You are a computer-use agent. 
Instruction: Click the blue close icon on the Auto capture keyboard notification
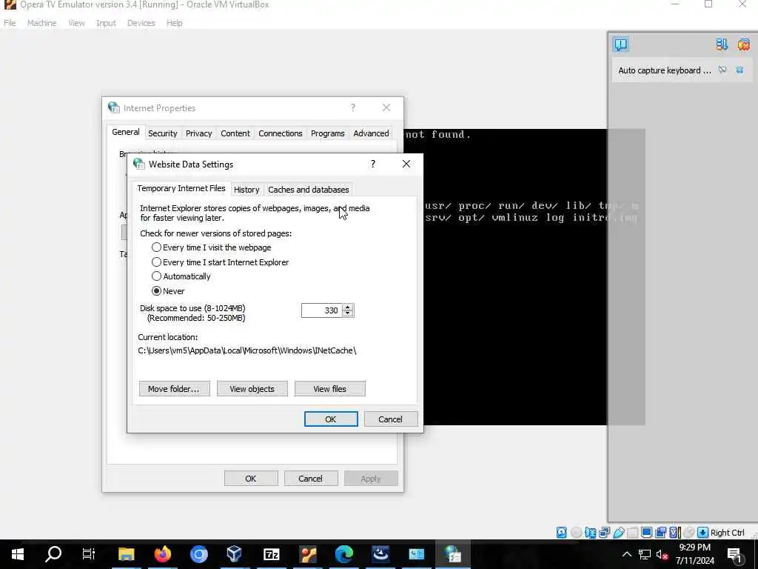(739, 70)
